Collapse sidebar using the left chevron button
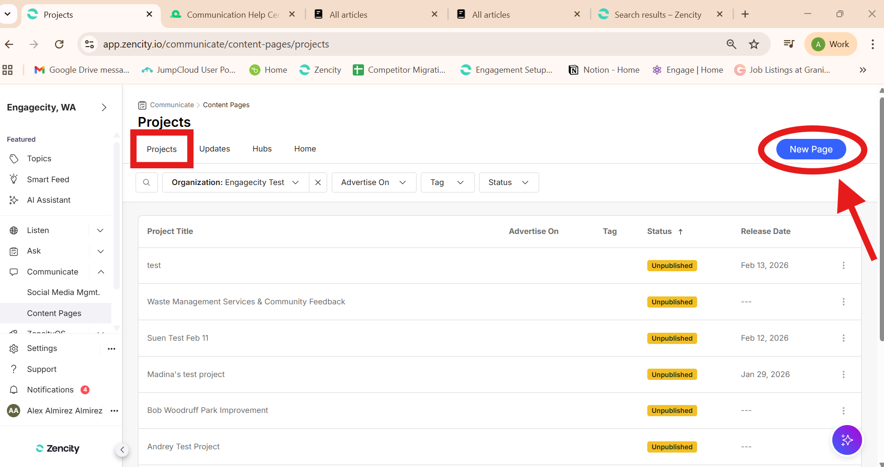 122,450
